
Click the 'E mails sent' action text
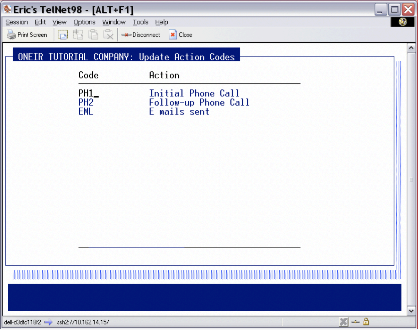pos(179,112)
